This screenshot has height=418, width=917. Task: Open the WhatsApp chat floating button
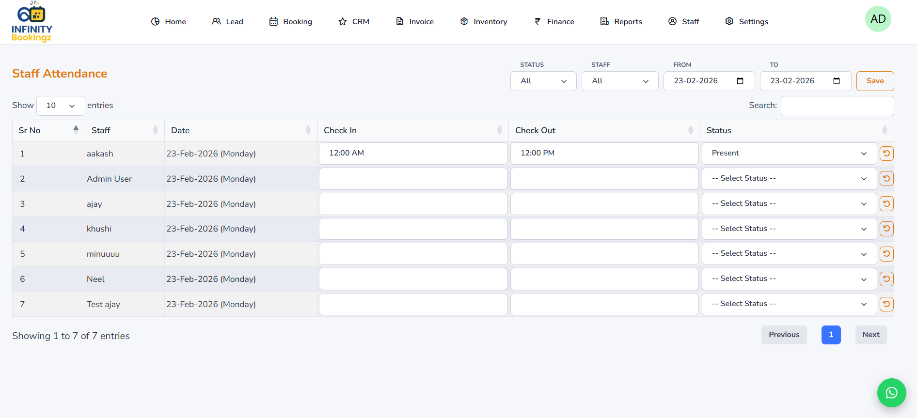pos(891,393)
